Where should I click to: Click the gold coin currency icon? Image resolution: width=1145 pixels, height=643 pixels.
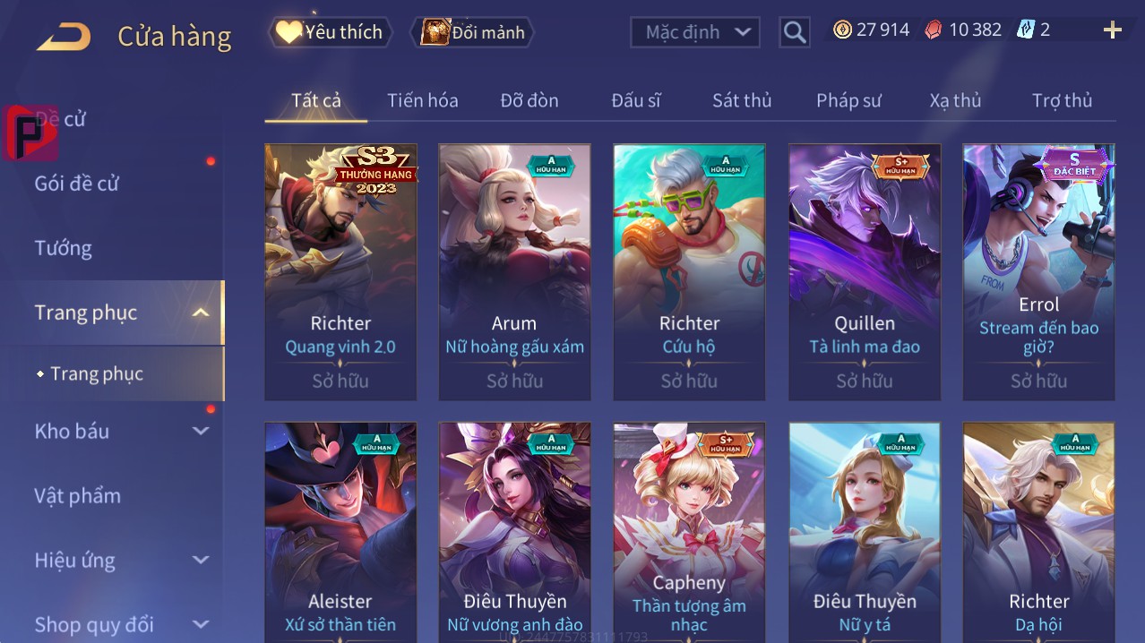842,30
